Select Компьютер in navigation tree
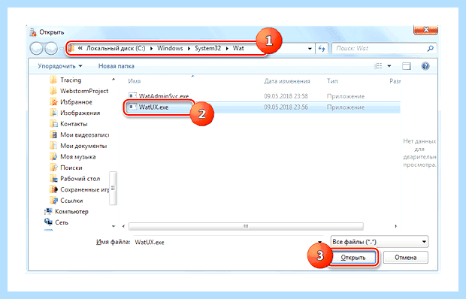The image size is (466, 299). point(71,212)
